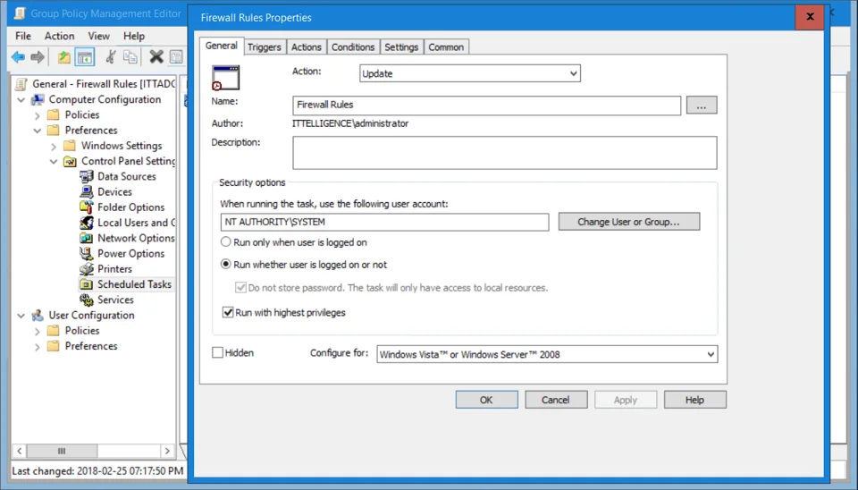This screenshot has width=858, height=490.
Task: Switch to the Conditions tab
Action: pyautogui.click(x=353, y=47)
